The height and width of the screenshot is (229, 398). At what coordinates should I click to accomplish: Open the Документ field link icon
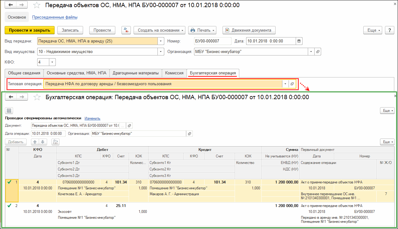(x=130, y=126)
